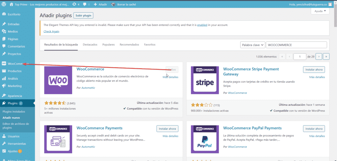
Task: Click the Añadir plus item in admin bar
Action: pyautogui.click(x=100, y=4)
